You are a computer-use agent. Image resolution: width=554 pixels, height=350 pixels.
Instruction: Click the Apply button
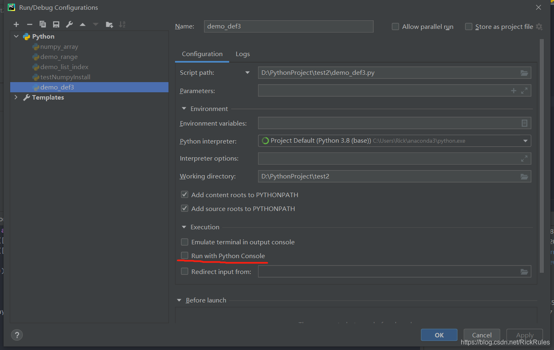point(525,335)
